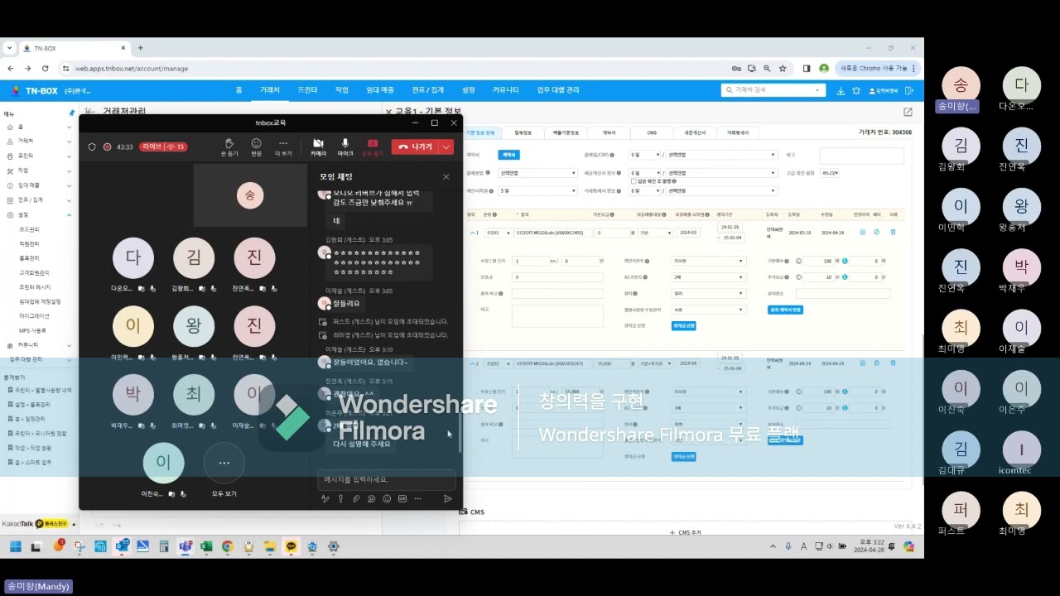Open the 결제일/CMS day dropdown
This screenshot has width=1060, height=596.
646,155
